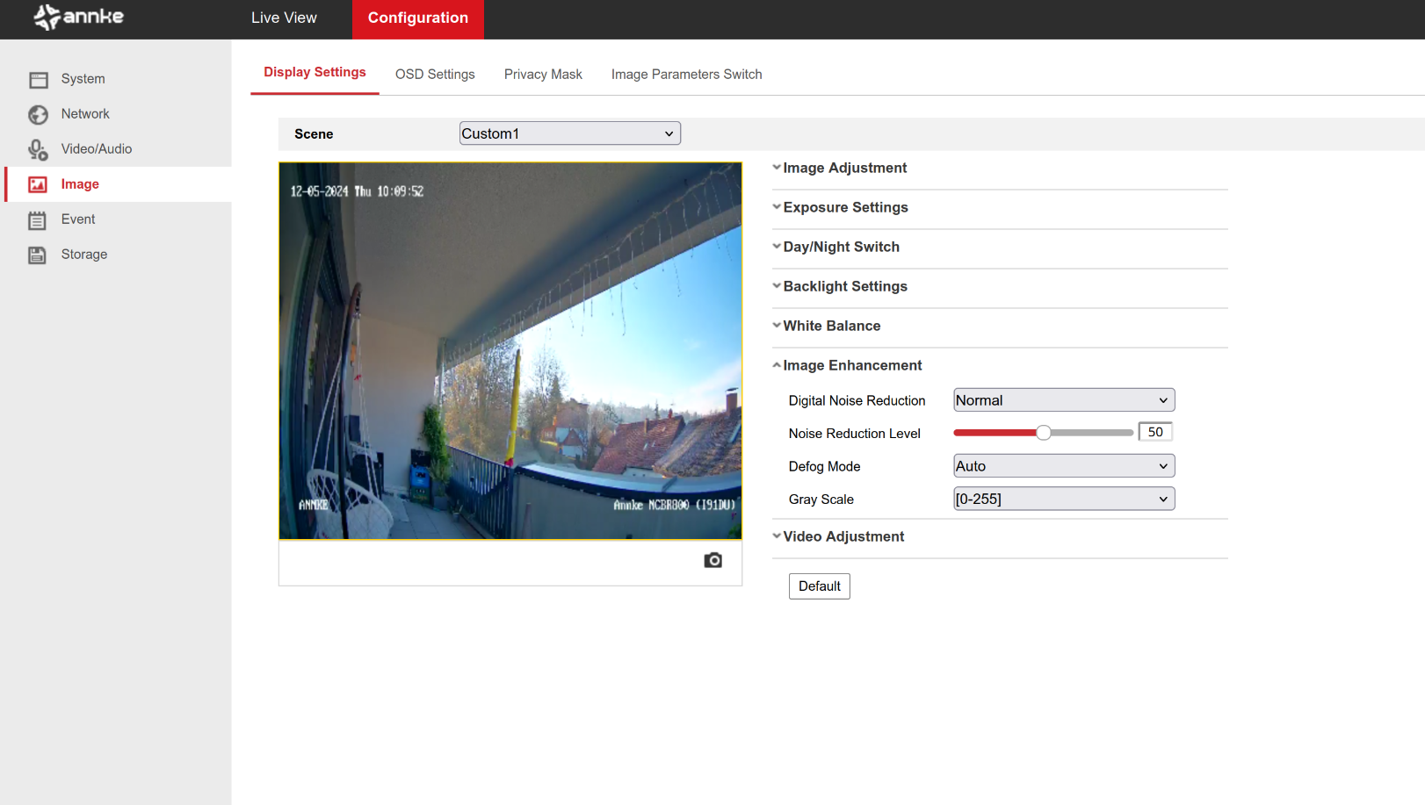The height and width of the screenshot is (805, 1425).
Task: Open the Scene dropdown
Action: (x=569, y=133)
